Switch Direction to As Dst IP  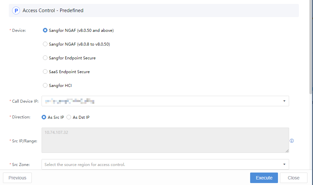[x=69, y=117]
